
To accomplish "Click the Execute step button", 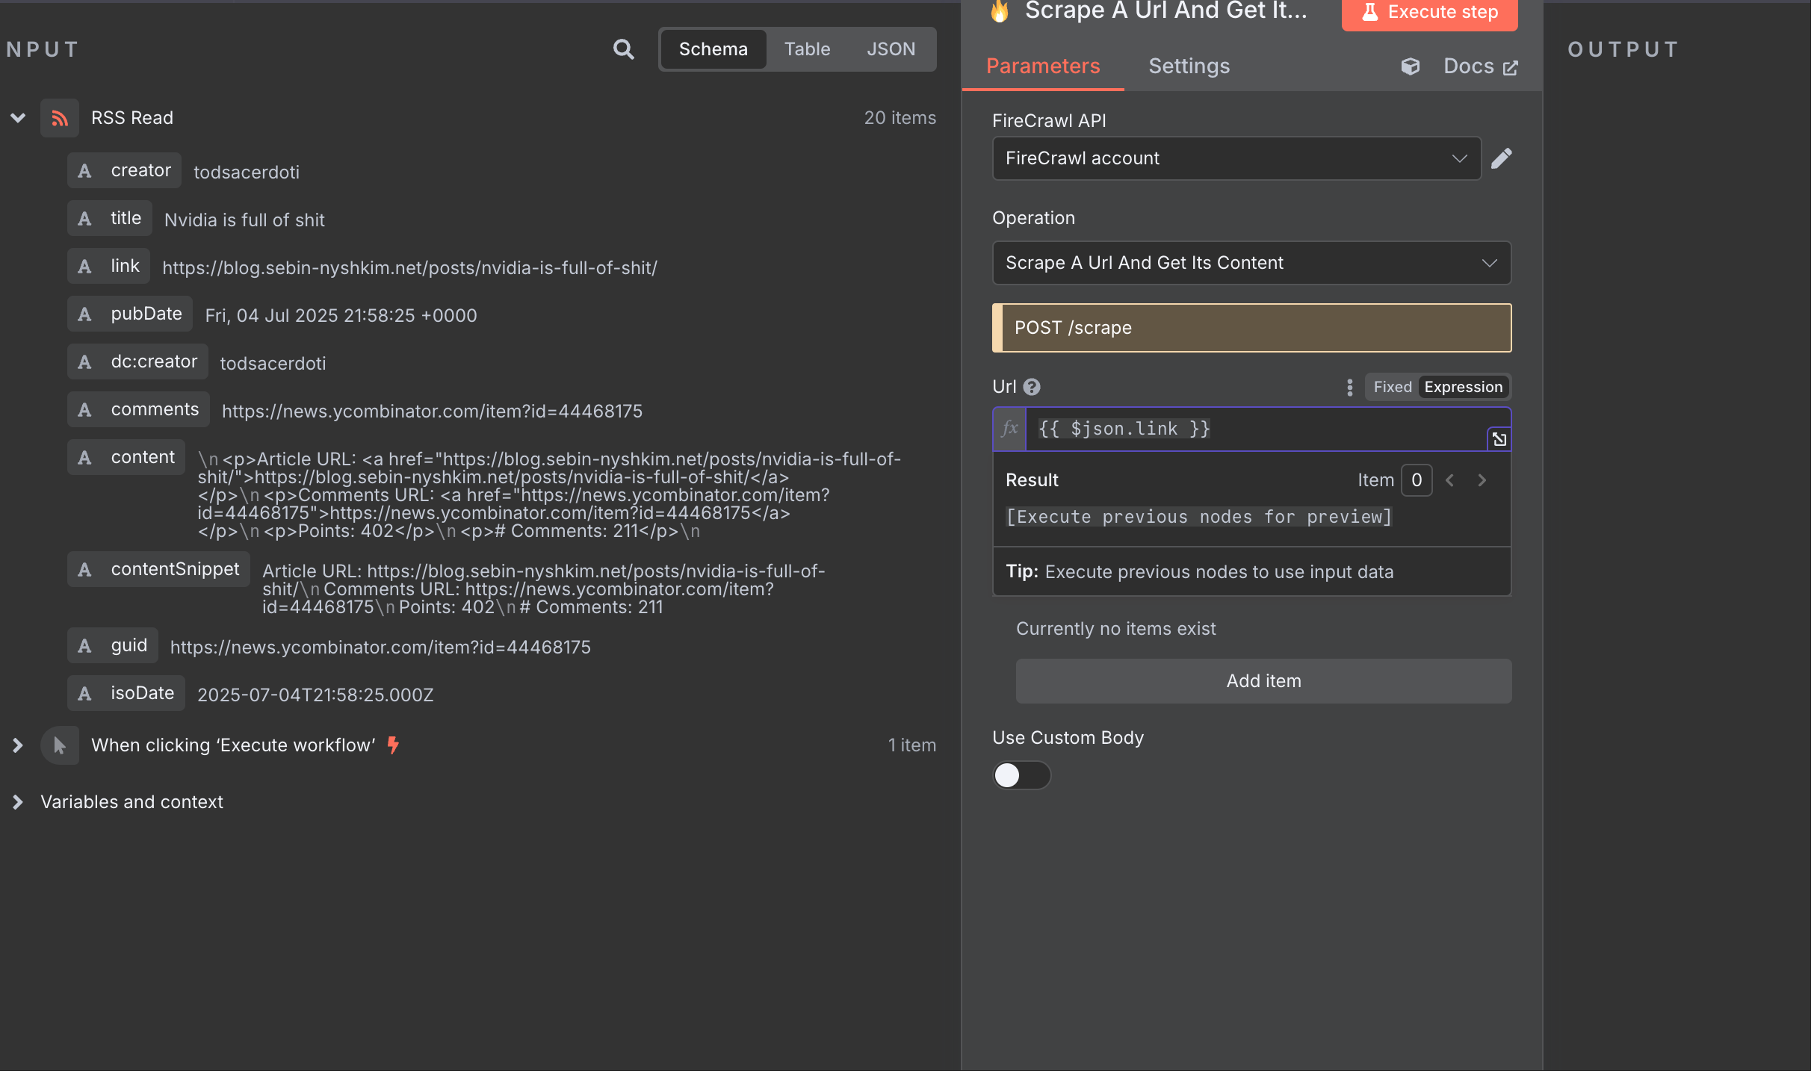I will point(1429,13).
